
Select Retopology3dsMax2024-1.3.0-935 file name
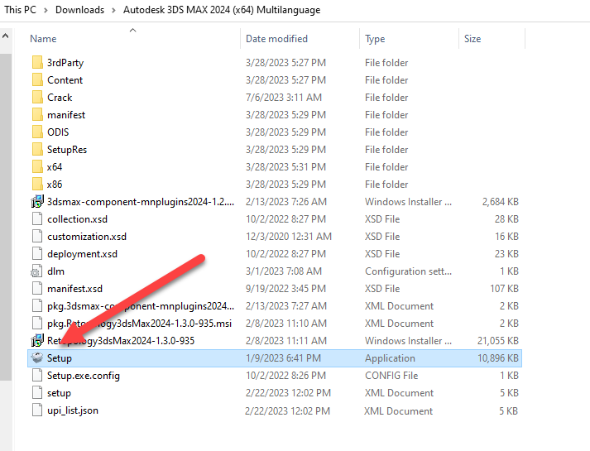click(121, 341)
